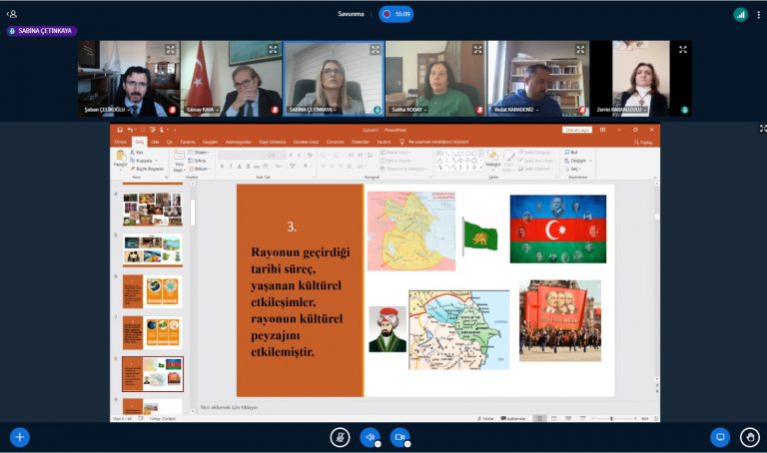Expand the Yapıştır paste dropdown in ribbon
This screenshot has height=453, width=767.
click(x=120, y=169)
